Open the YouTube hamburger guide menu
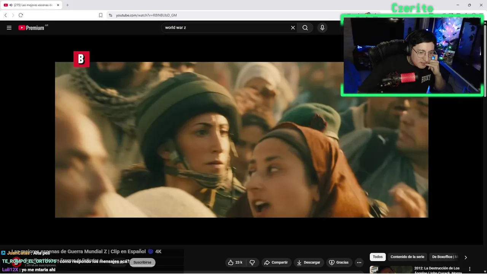The height and width of the screenshot is (274, 487). coord(9,28)
